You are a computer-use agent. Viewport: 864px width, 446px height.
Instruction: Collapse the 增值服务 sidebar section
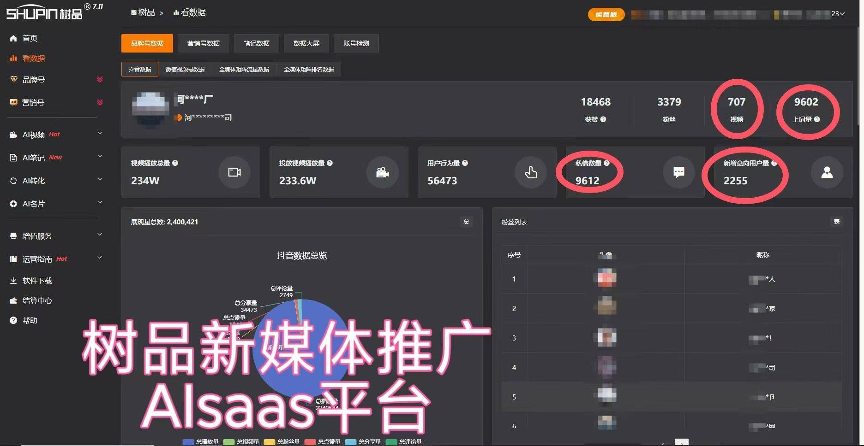[100, 235]
